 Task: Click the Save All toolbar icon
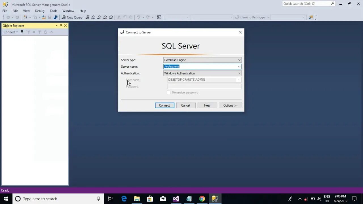[56, 17]
